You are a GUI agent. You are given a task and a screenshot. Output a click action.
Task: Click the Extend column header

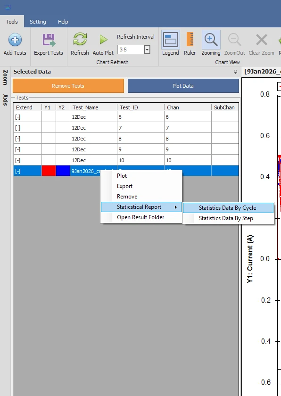point(27,107)
